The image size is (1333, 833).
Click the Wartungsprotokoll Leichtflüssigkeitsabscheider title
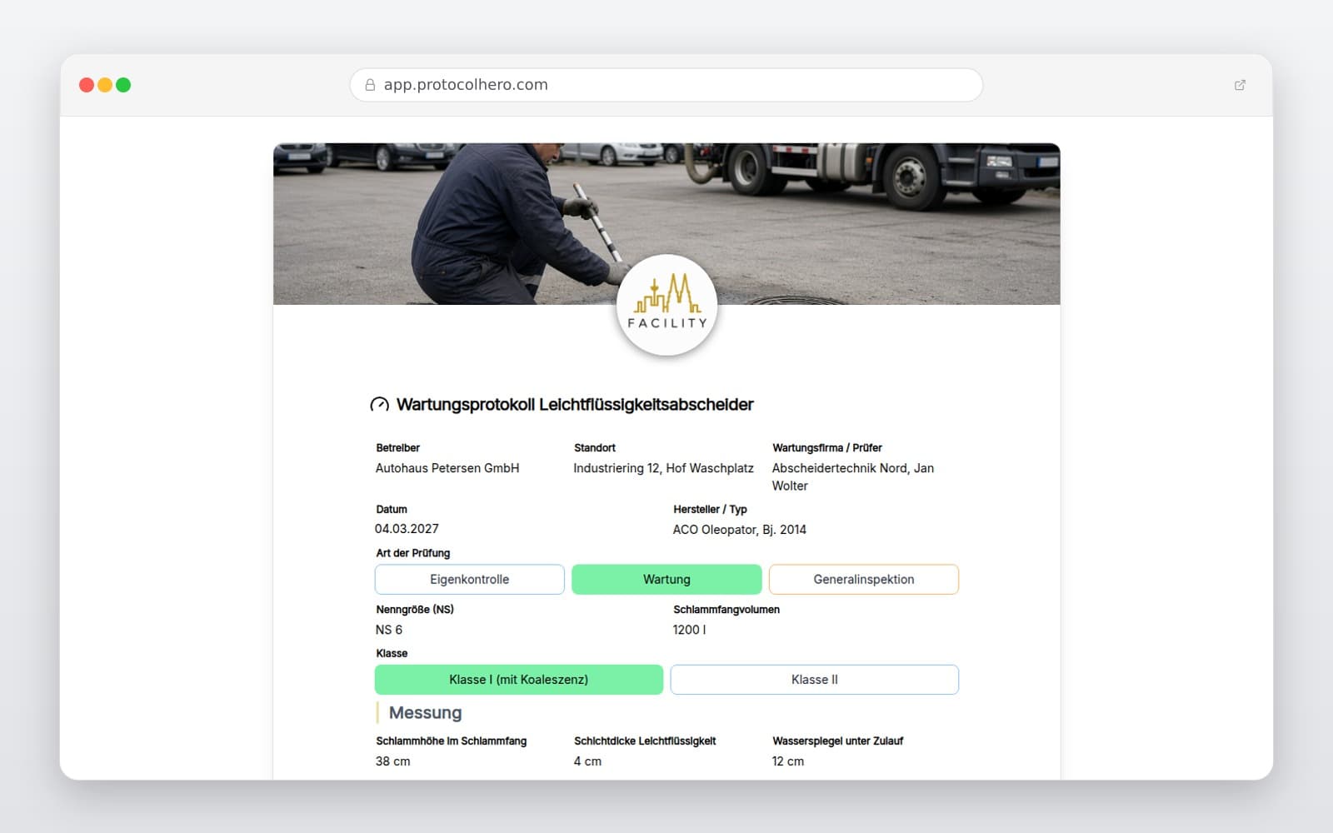click(x=575, y=405)
